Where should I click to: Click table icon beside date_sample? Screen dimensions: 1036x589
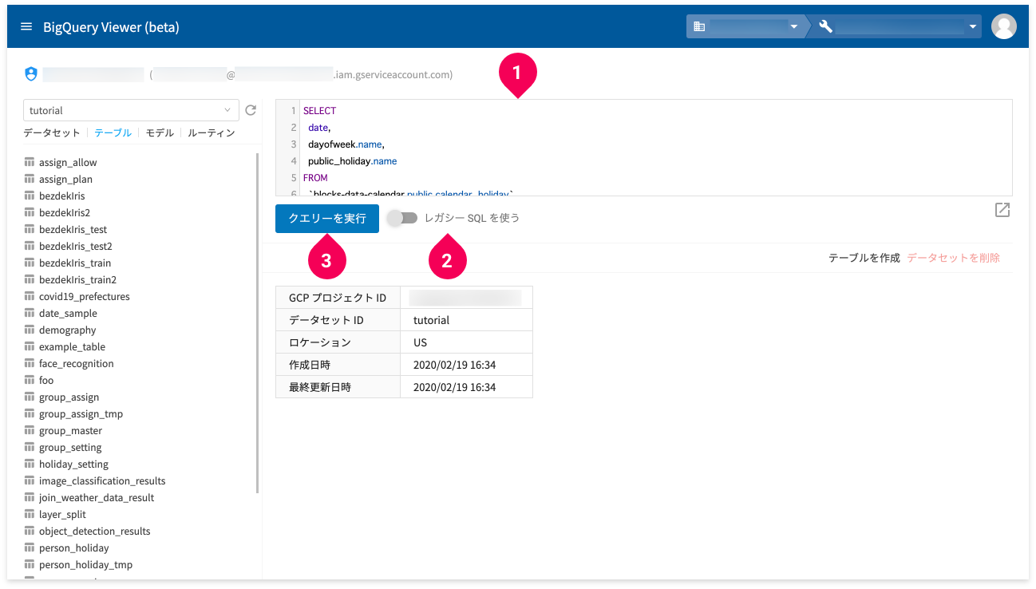(x=30, y=313)
